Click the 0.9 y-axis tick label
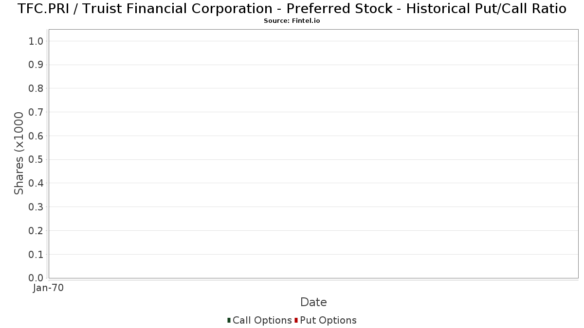This screenshot has height=328, width=584. 36,65
